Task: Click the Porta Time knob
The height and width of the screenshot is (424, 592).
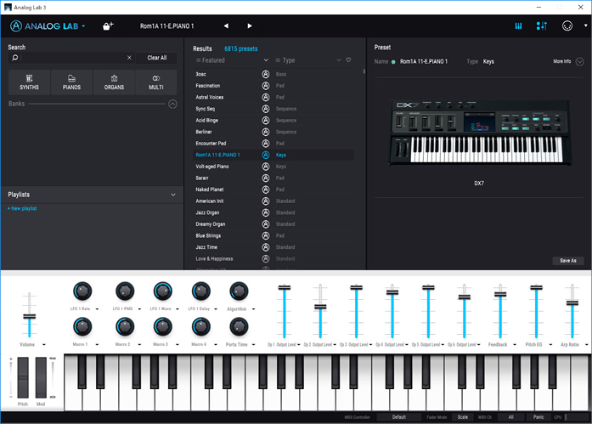Action: [239, 326]
